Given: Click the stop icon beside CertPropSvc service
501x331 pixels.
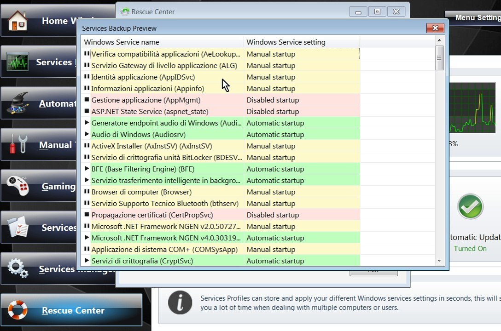Looking at the screenshot, I should point(87,214).
